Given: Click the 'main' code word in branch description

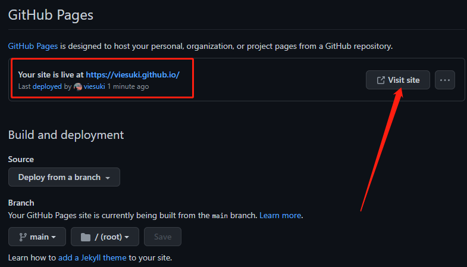Looking at the screenshot, I should [220, 216].
